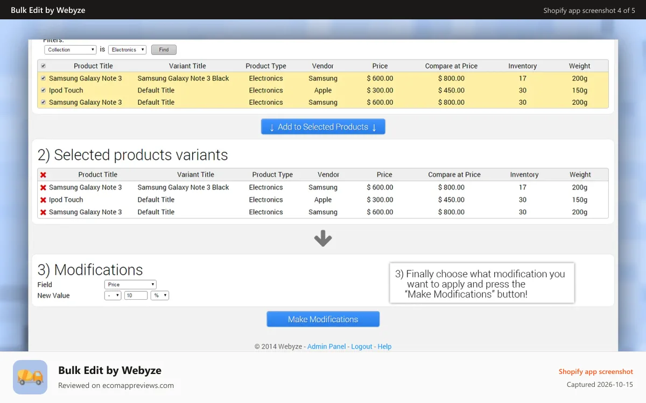646x403 pixels.
Task: Click the '2) Selected products variants' heading
Action: click(132, 155)
